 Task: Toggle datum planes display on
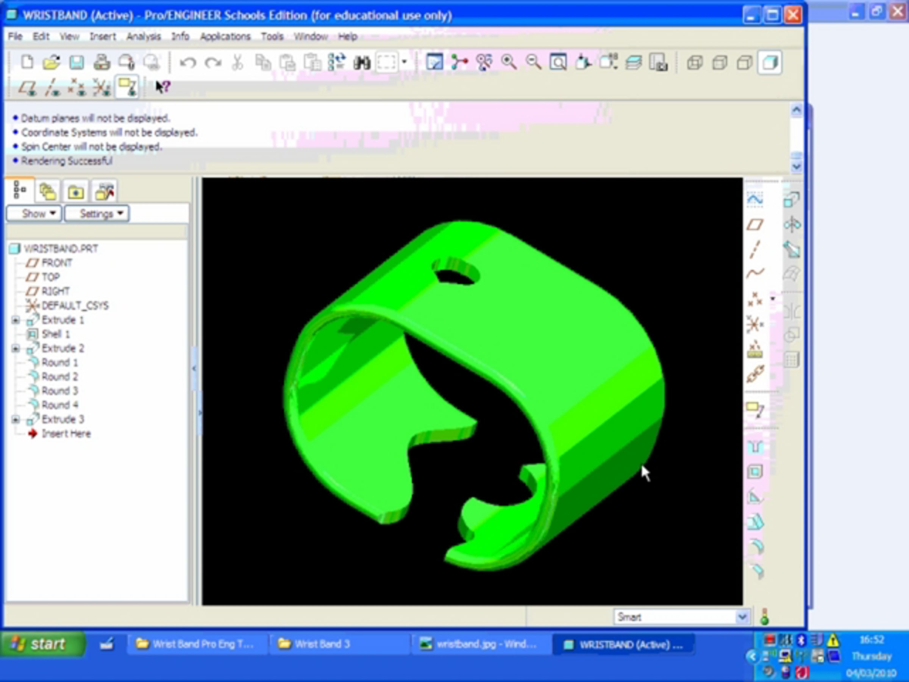[x=28, y=88]
